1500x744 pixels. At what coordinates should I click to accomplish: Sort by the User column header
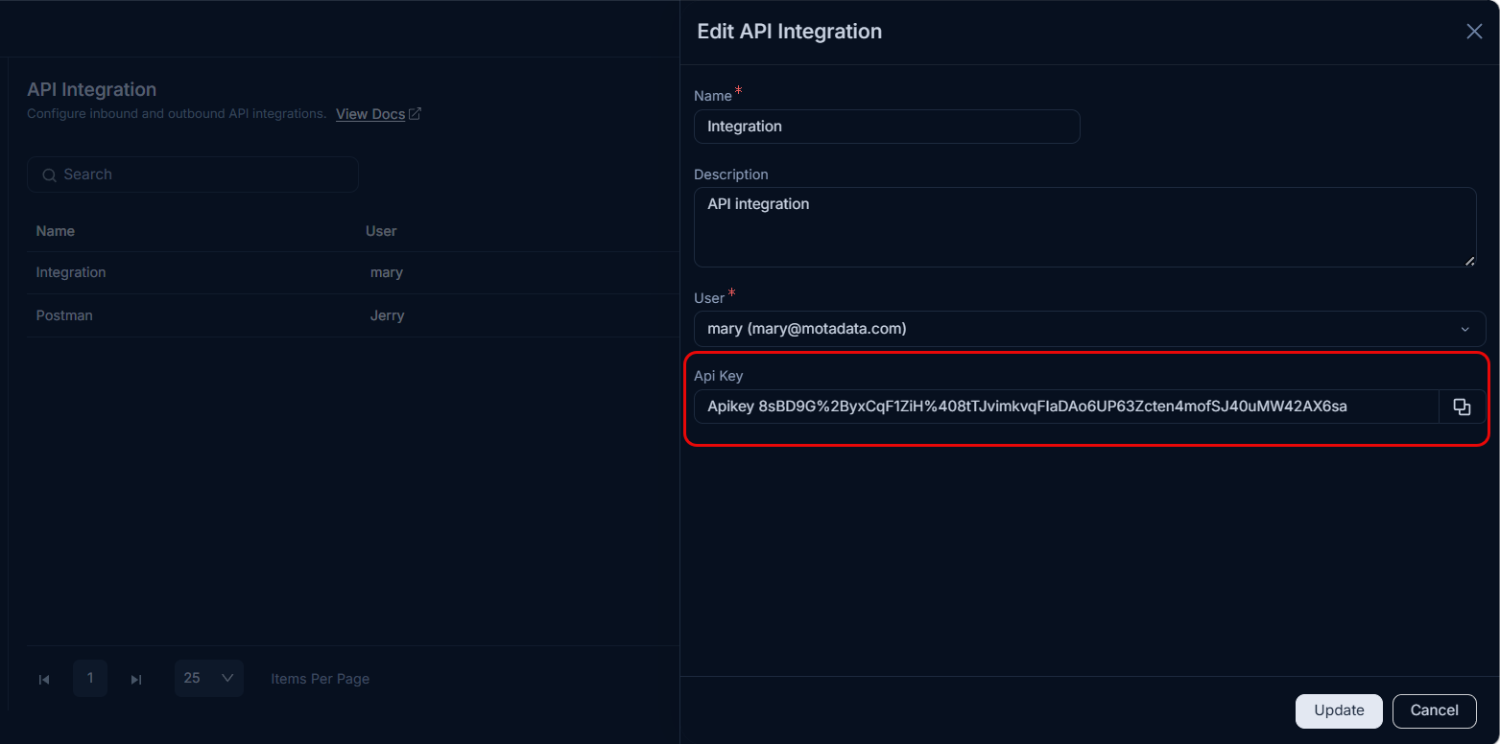click(381, 231)
